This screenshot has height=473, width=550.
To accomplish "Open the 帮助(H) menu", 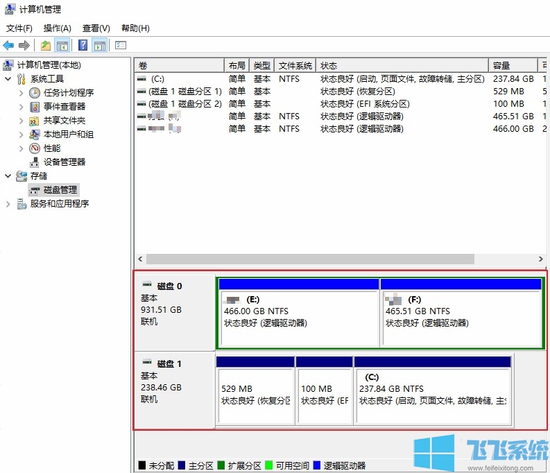I will 135,28.
